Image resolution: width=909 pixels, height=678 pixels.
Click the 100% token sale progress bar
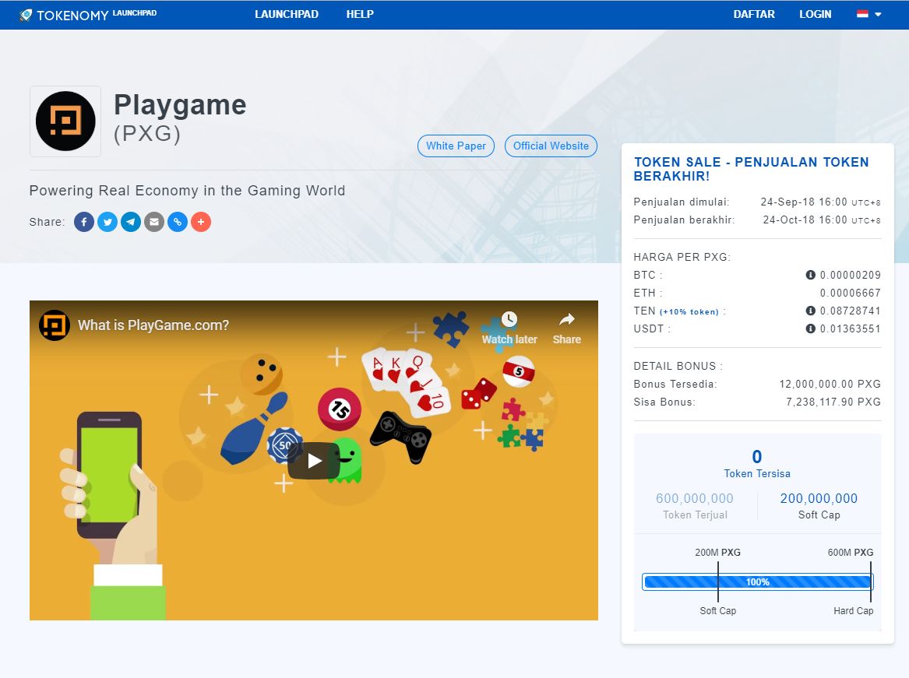point(757,581)
